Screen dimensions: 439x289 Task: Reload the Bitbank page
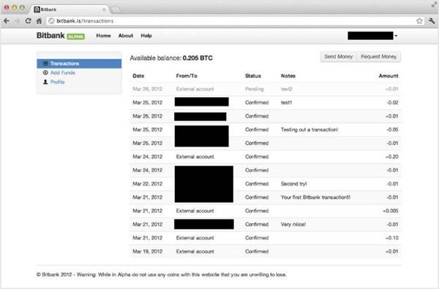click(x=28, y=21)
